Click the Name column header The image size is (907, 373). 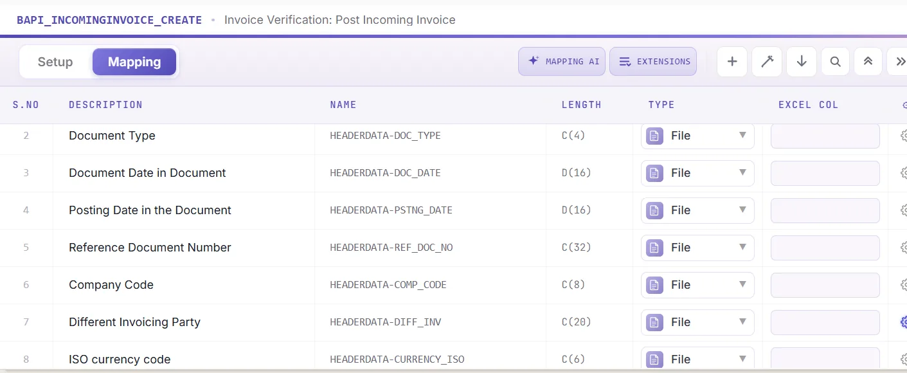click(x=343, y=105)
